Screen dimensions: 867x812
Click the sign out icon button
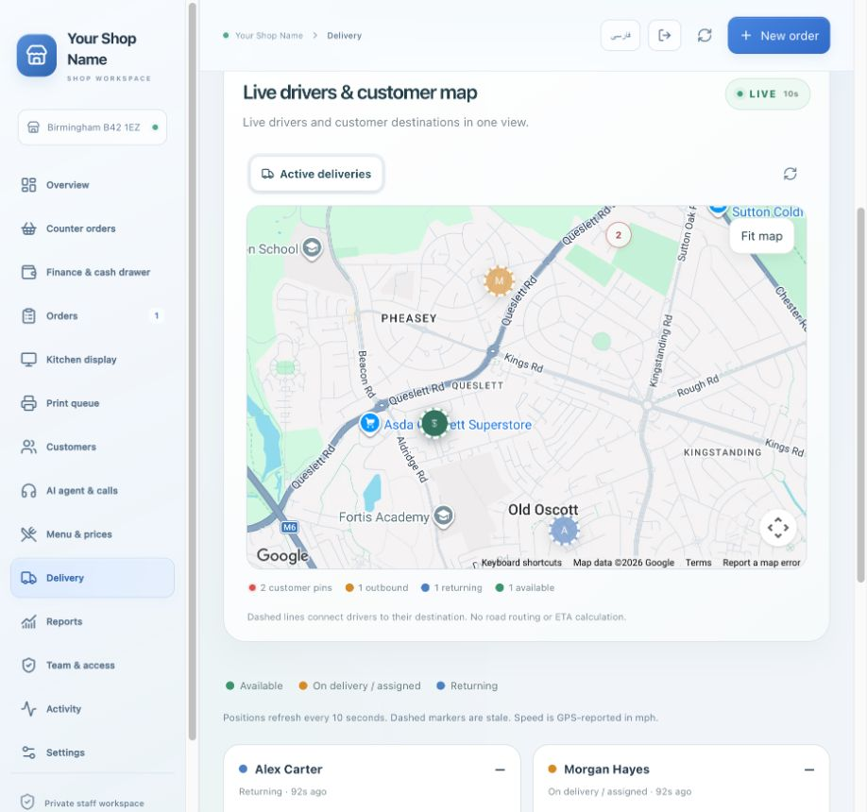665,35
